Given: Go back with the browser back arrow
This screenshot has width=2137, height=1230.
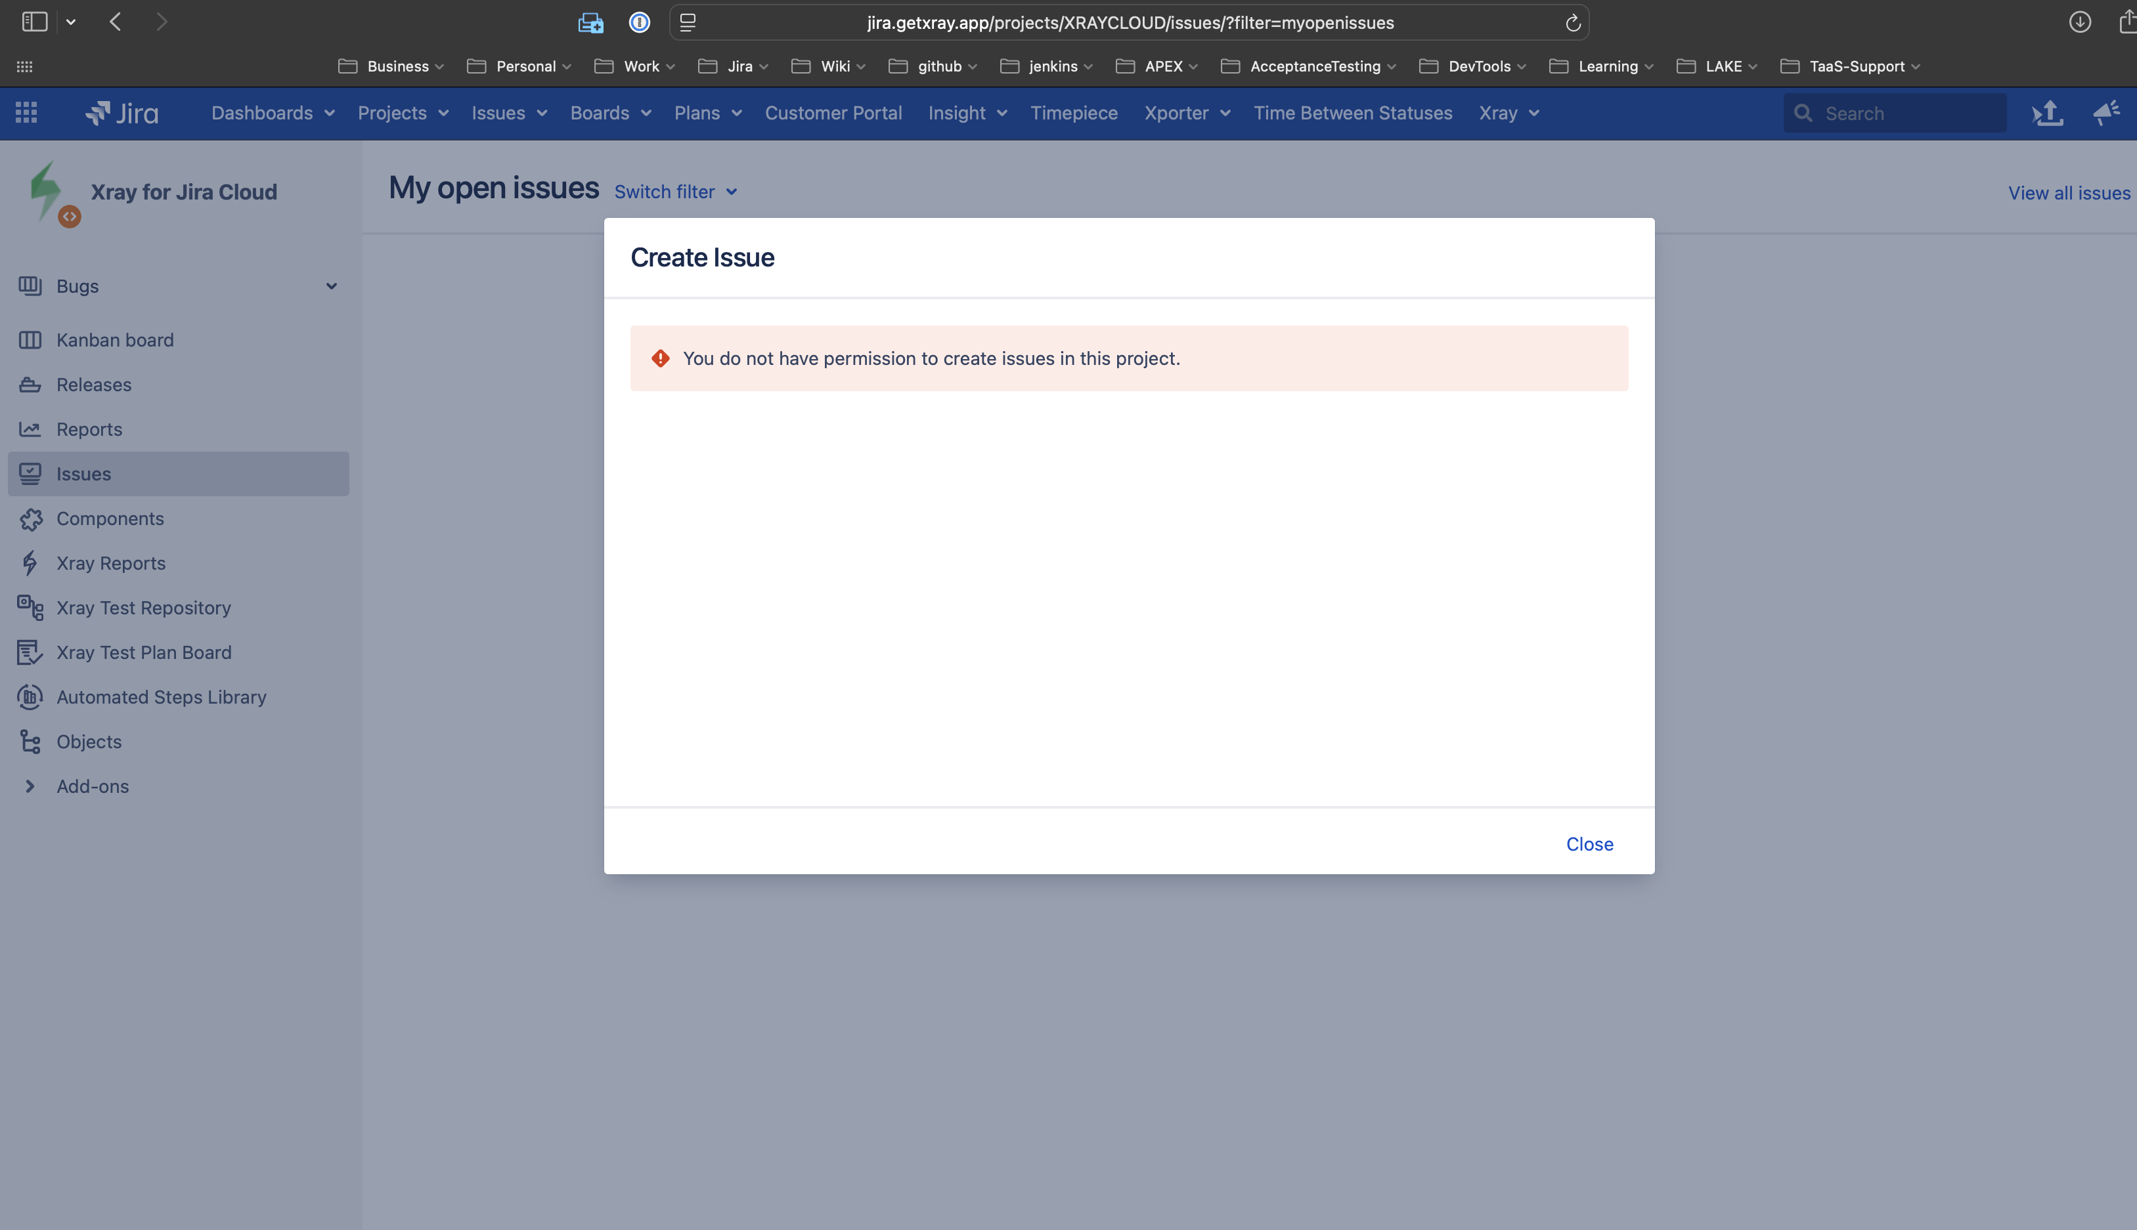Looking at the screenshot, I should click(x=116, y=22).
